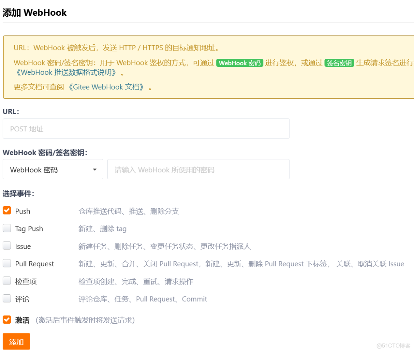Enable the Tag Push event
Image resolution: width=414 pixels, height=352 pixels.
tap(6, 228)
